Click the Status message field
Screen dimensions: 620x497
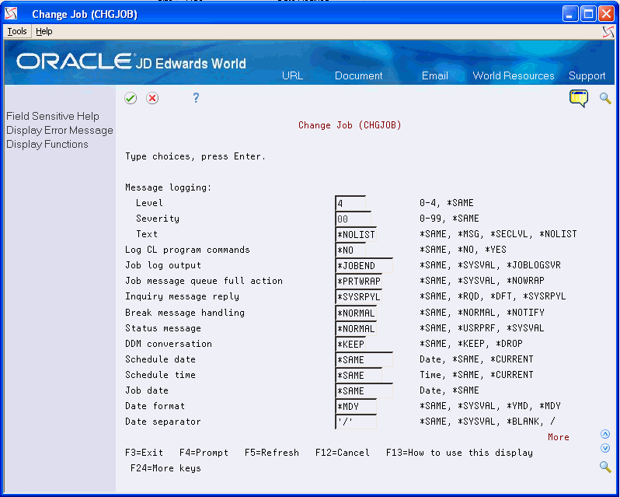[356, 328]
